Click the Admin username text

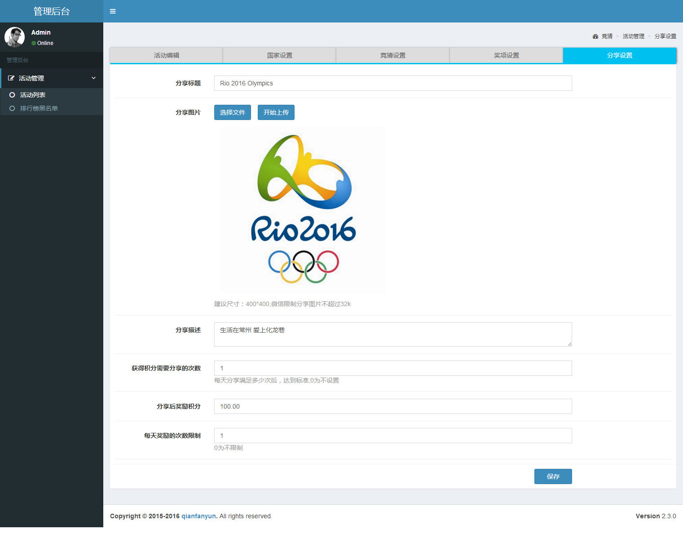41,32
